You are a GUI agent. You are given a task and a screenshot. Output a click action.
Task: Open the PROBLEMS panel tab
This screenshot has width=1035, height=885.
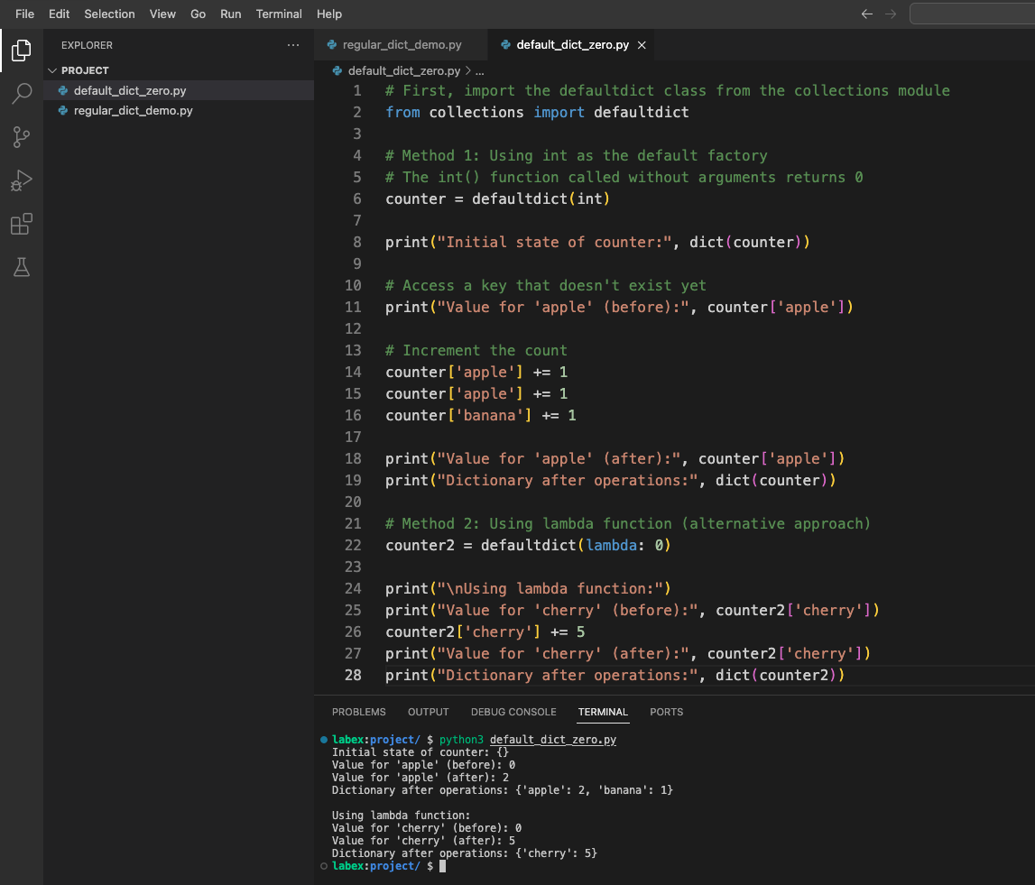[x=358, y=712]
